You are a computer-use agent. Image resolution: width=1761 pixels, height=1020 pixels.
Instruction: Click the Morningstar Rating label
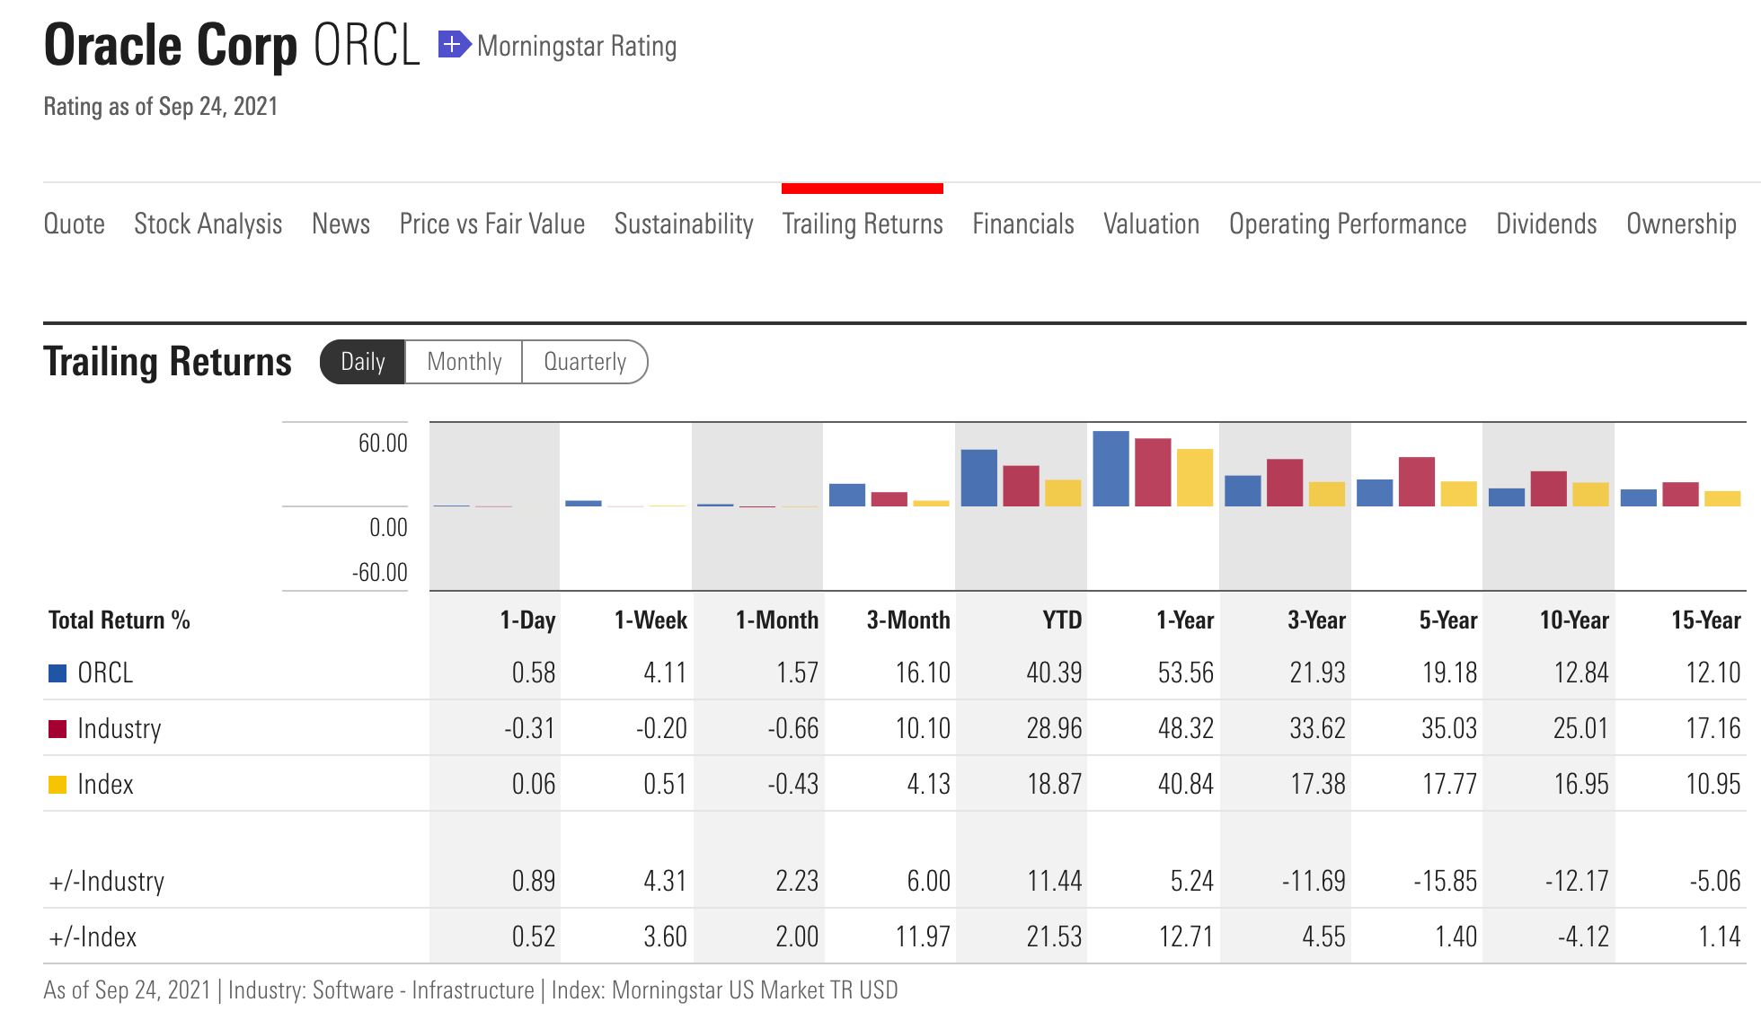[x=577, y=46]
